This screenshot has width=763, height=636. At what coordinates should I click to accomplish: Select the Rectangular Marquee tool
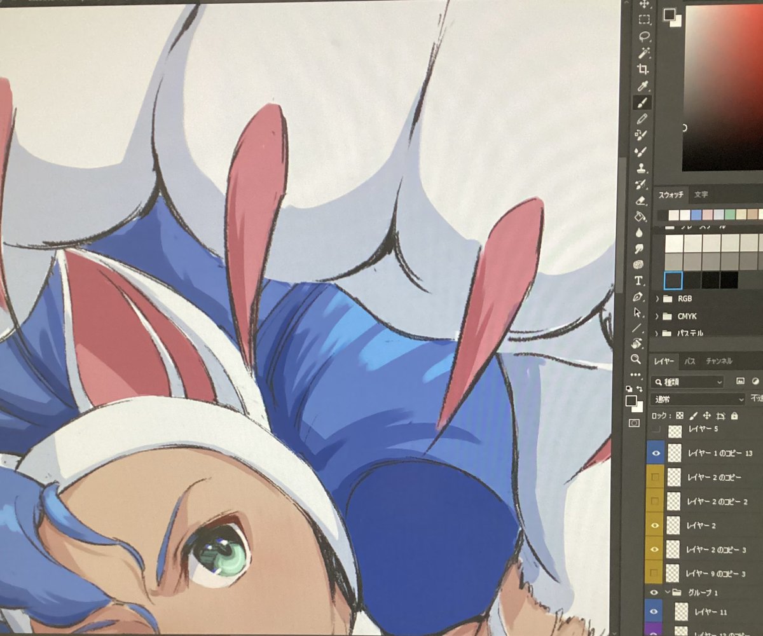coord(645,20)
